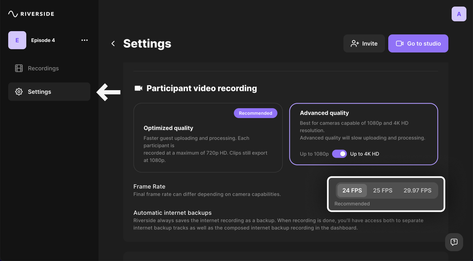
Task: Open Recordings in the sidebar
Action: coord(49,68)
